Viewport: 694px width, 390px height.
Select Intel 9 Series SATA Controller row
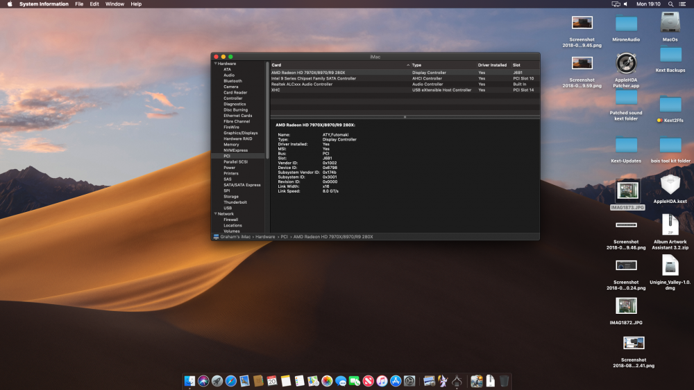(405, 78)
